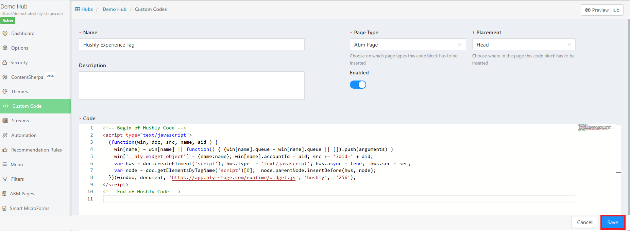
Task: Click the Streams list icon
Action: [5, 121]
